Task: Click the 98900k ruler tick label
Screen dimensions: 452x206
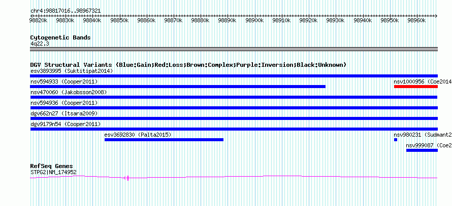Action: pyautogui.click(x=255, y=20)
